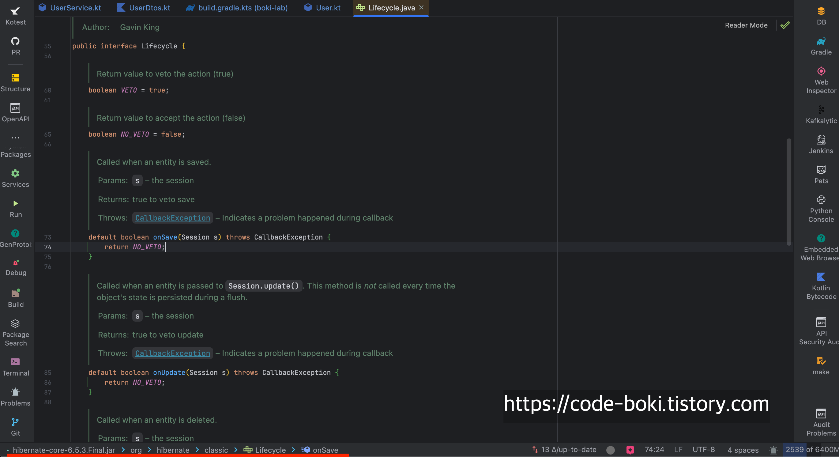Open the 4 spaces indent selector

tap(743, 450)
